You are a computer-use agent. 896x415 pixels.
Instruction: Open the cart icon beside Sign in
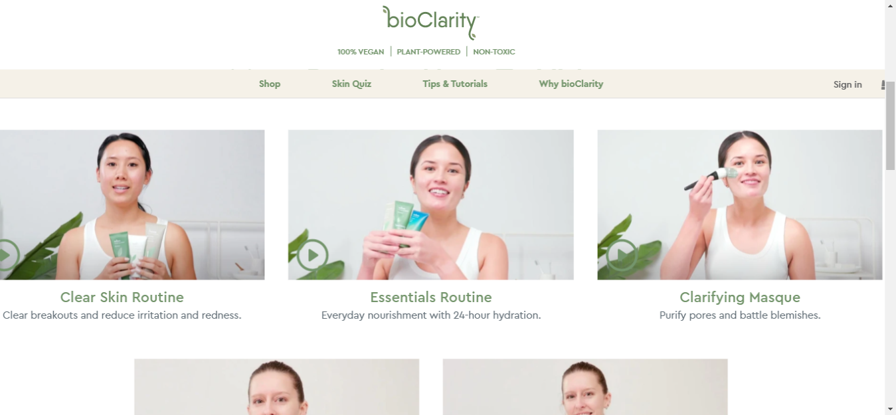coord(883,84)
